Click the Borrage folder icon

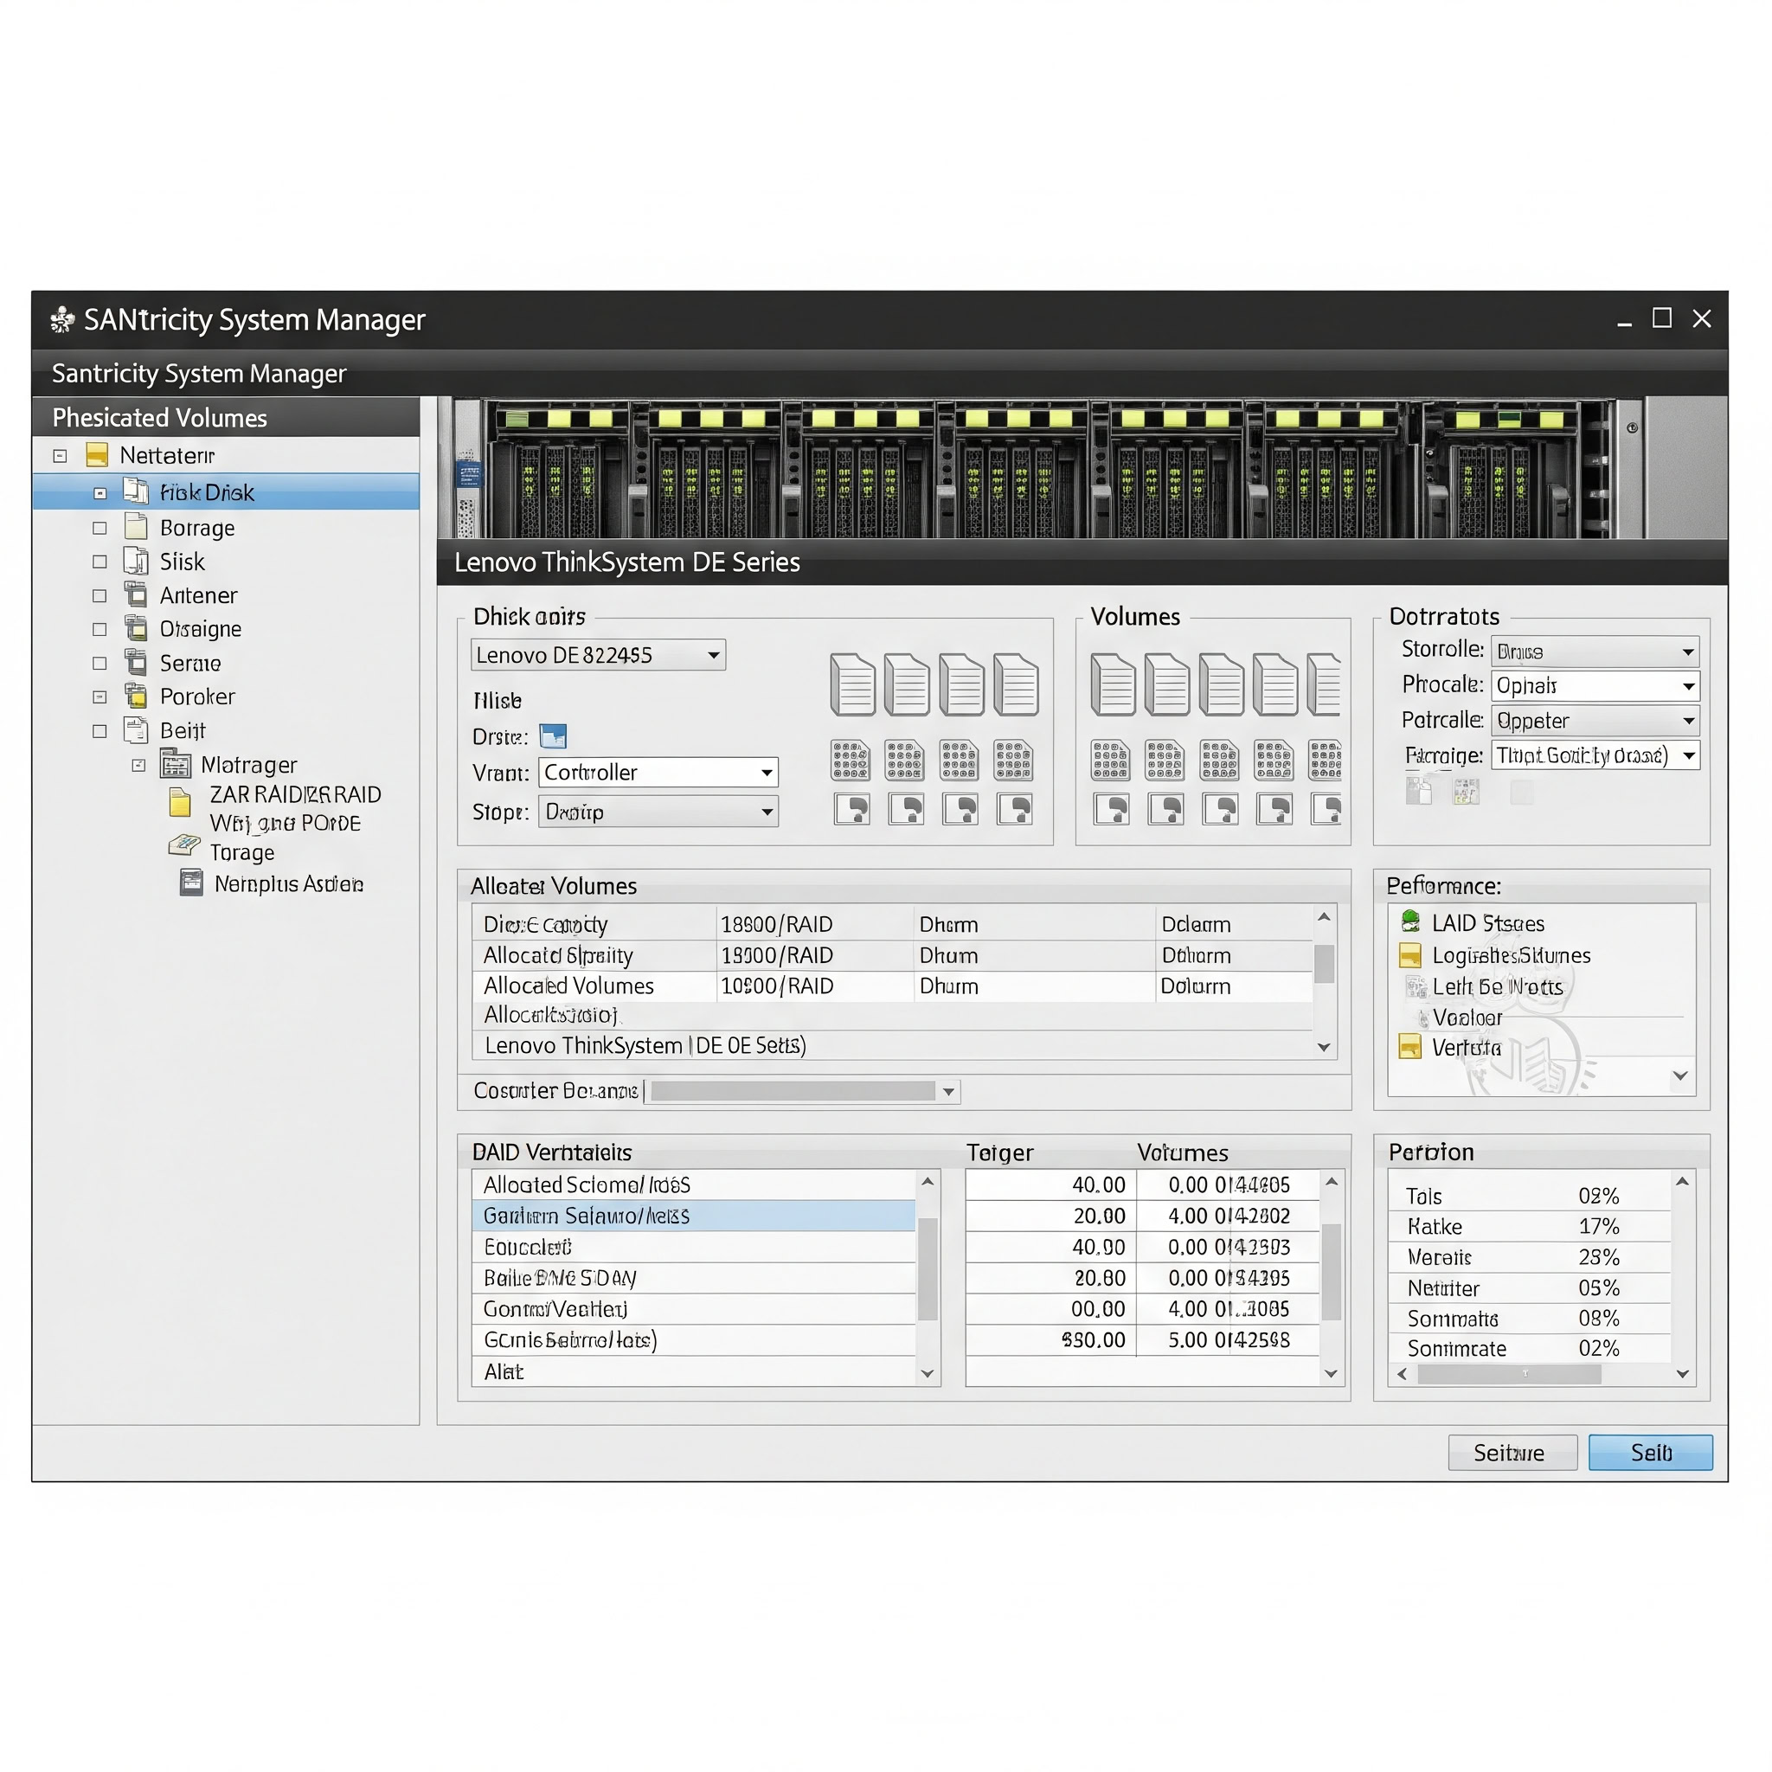(136, 526)
